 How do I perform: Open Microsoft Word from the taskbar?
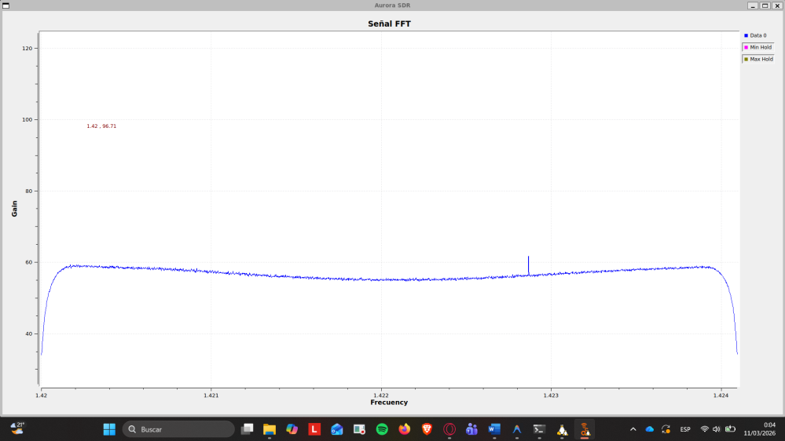(x=494, y=429)
